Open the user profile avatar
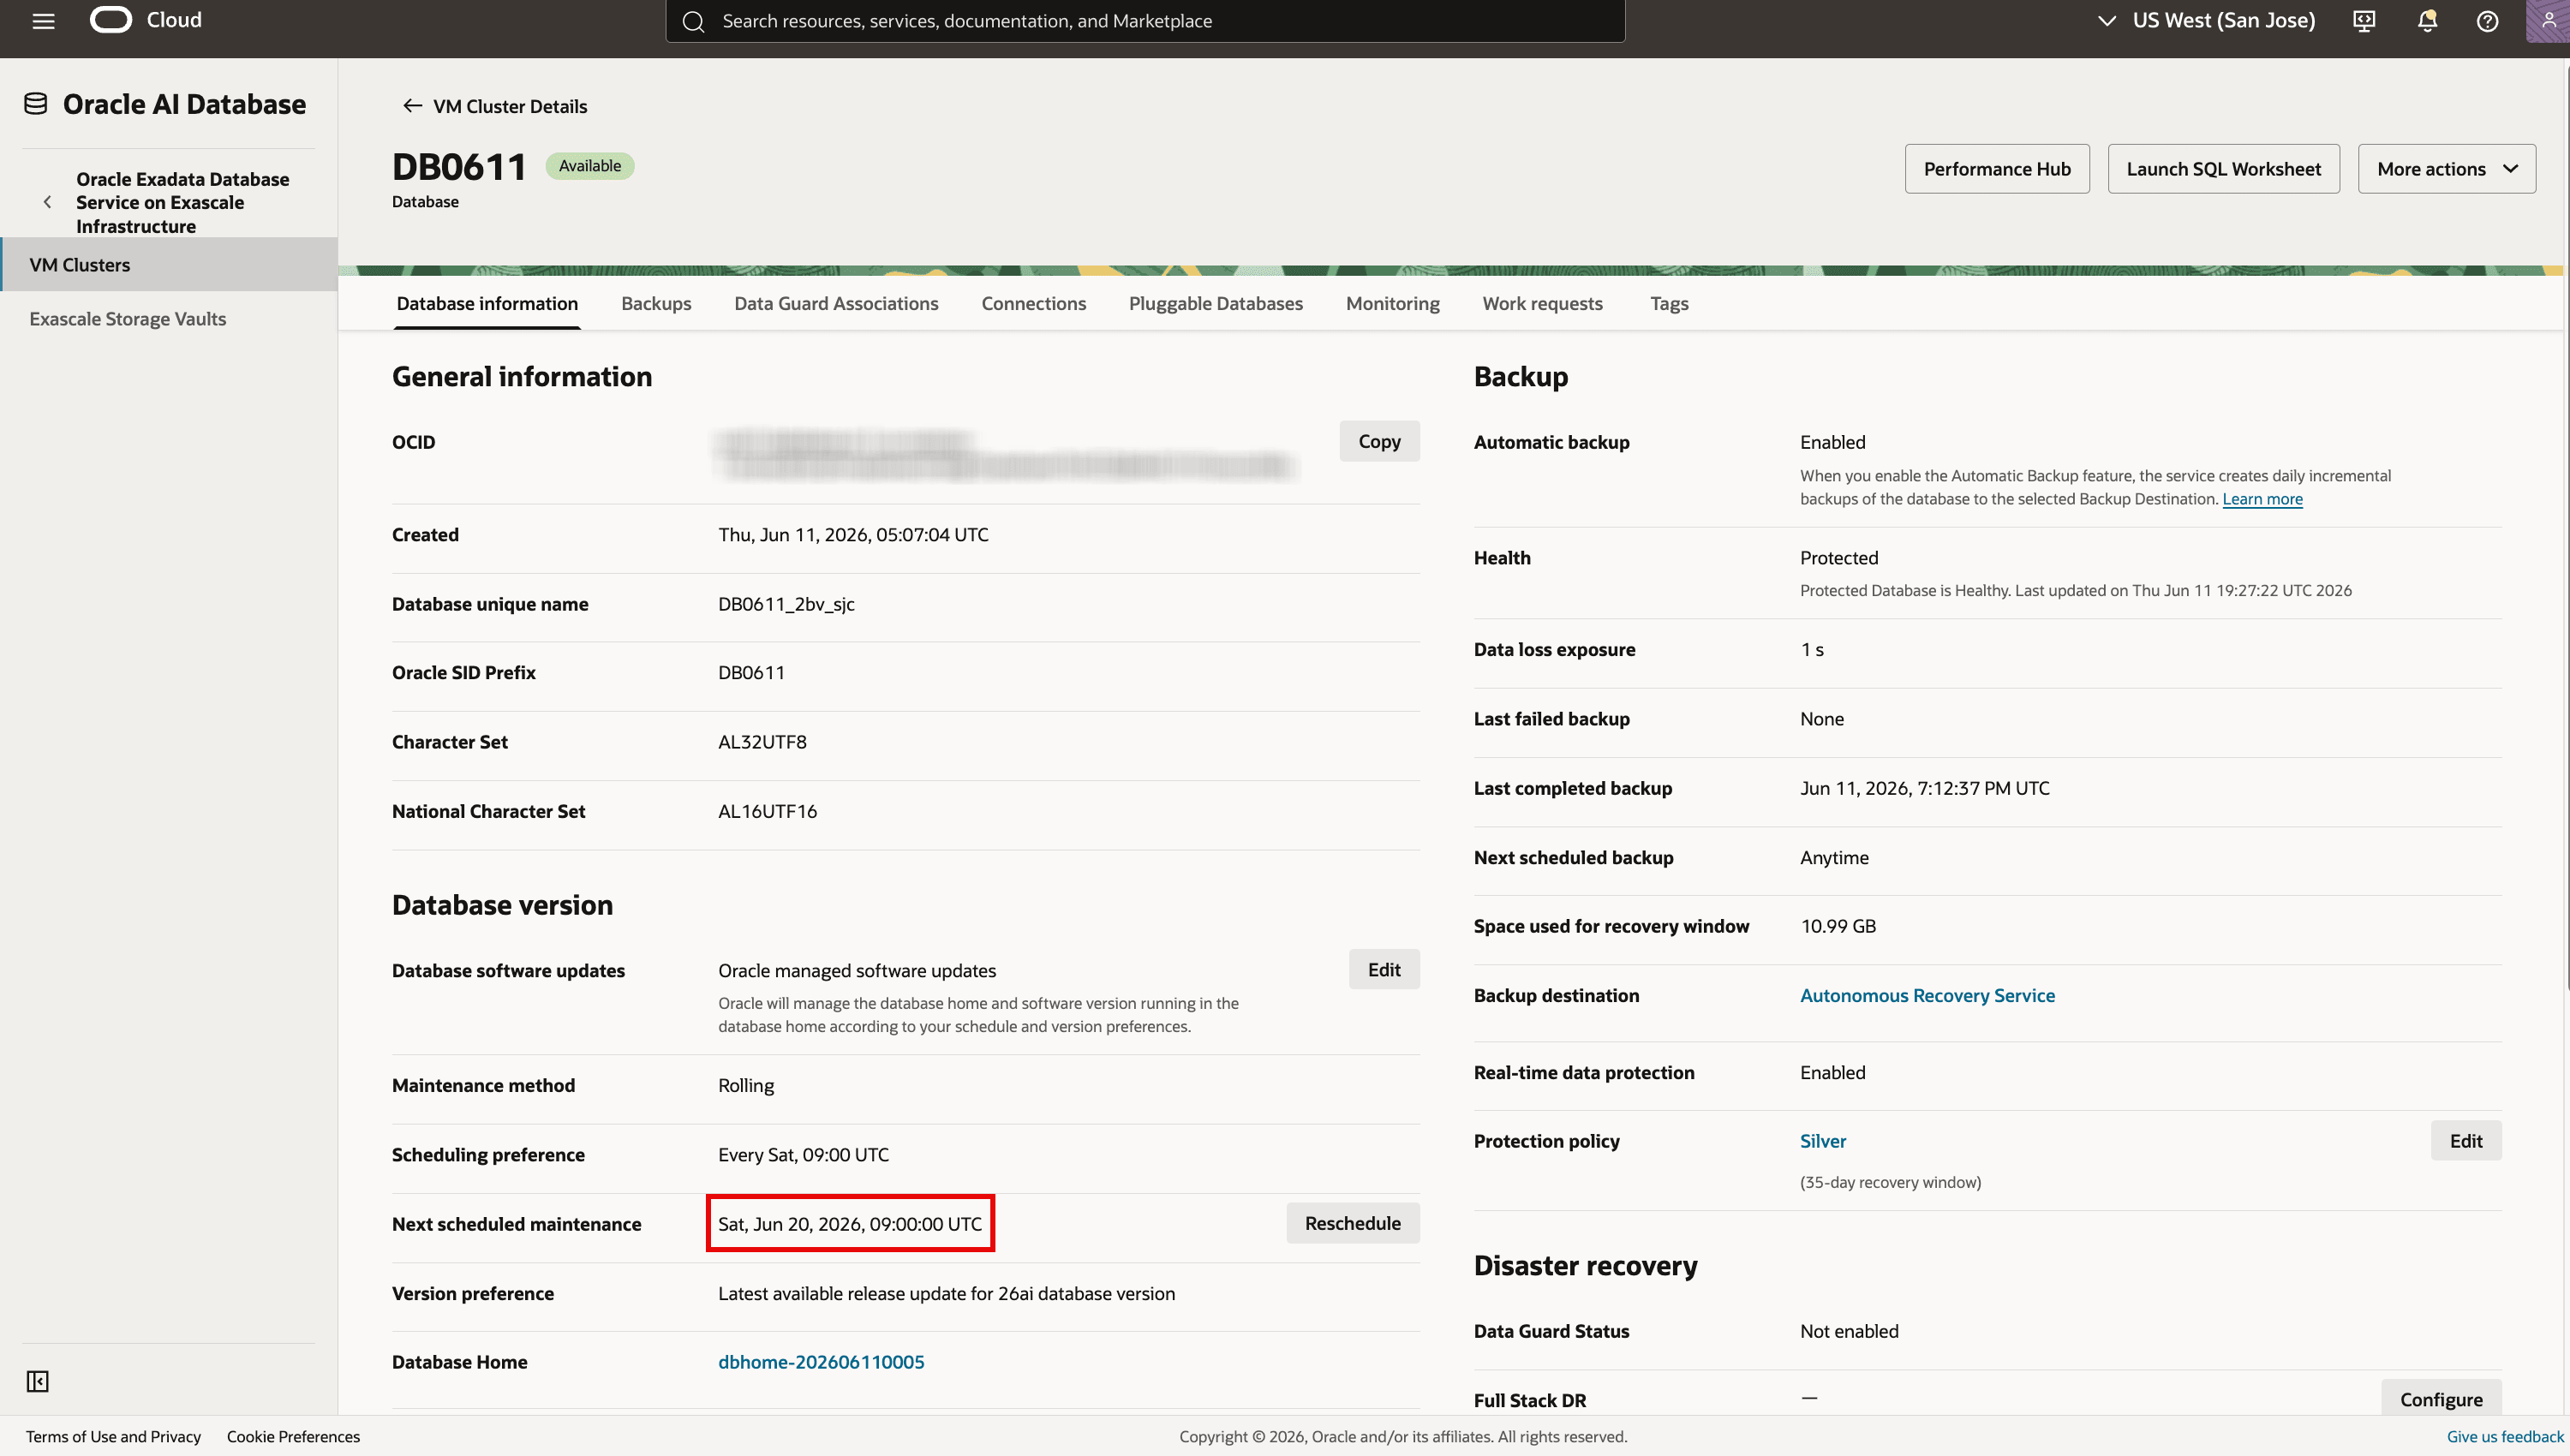The image size is (2570, 1456). (2547, 21)
